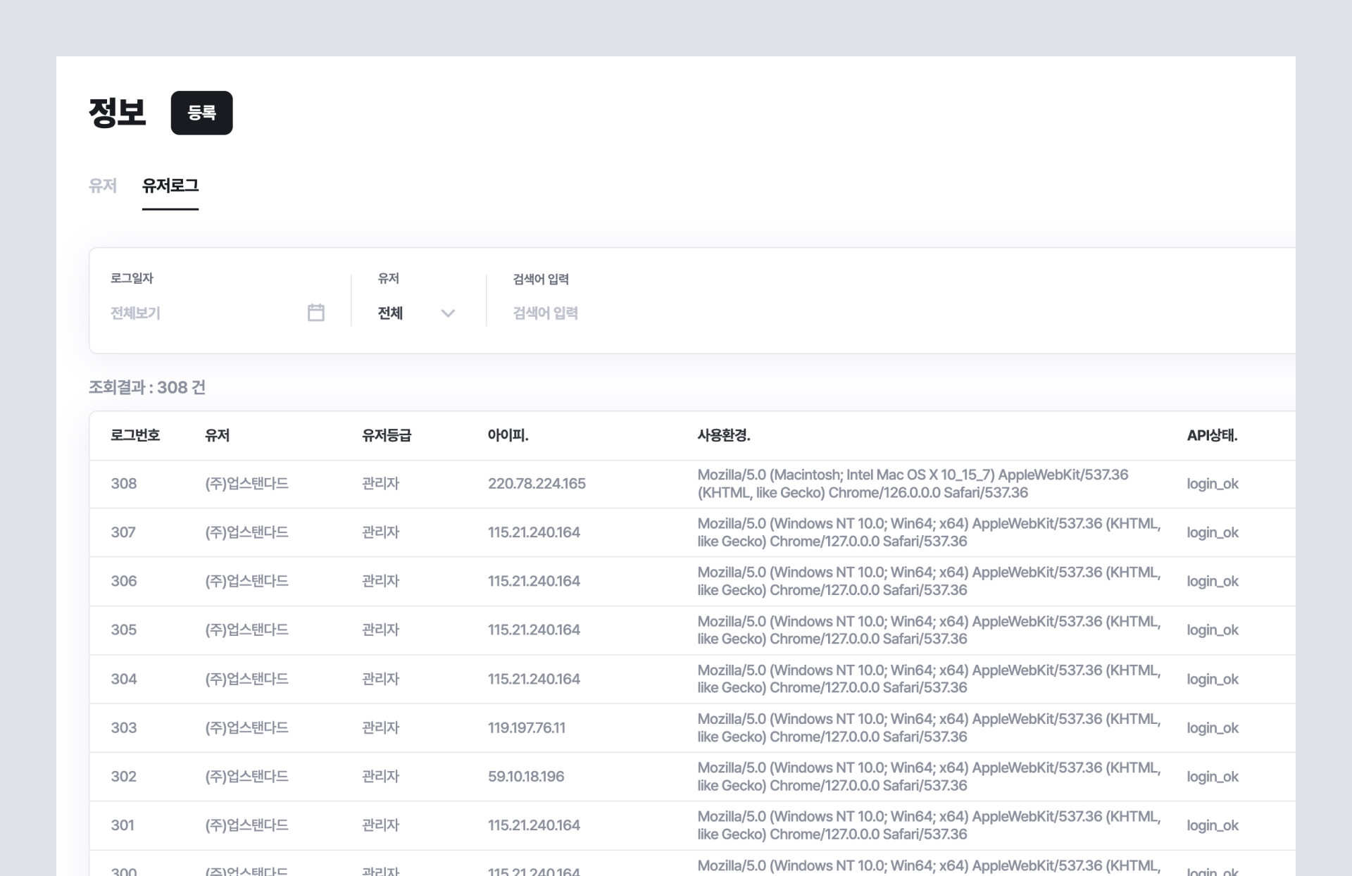Screen dimensions: 1352x876
Task: Click the 사용환경. column header
Action: [723, 436]
